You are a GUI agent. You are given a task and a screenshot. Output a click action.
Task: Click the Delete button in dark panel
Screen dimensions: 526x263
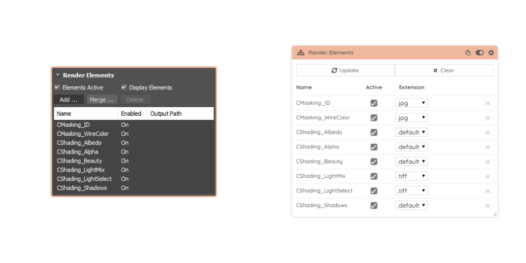[136, 99]
